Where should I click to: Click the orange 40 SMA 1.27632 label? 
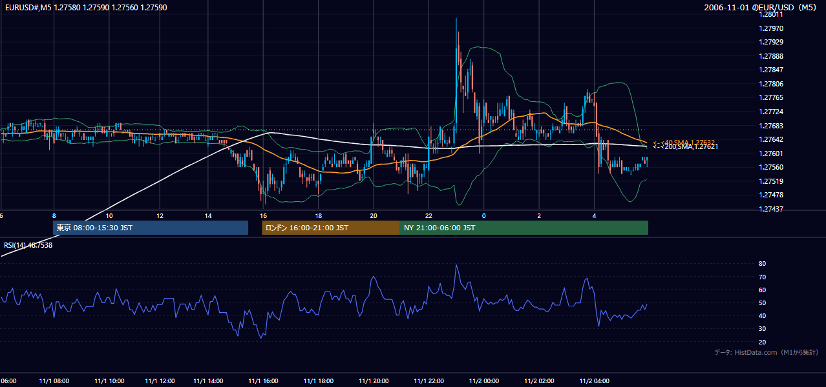pos(684,143)
